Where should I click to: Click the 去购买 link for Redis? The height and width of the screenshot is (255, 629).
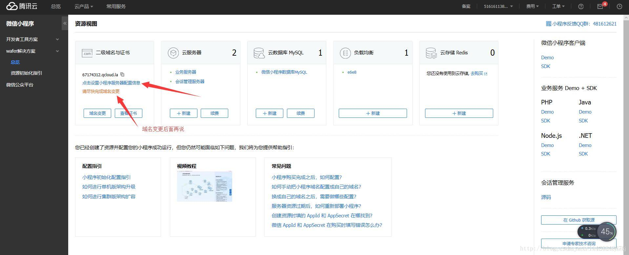[x=479, y=73]
